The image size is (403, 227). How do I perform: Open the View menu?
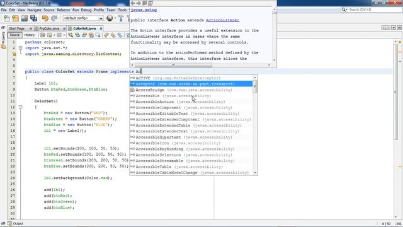tap(21, 10)
